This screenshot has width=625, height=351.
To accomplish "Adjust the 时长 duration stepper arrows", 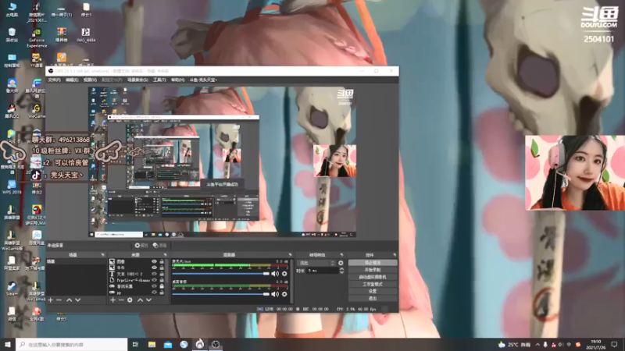I will coord(341,271).
